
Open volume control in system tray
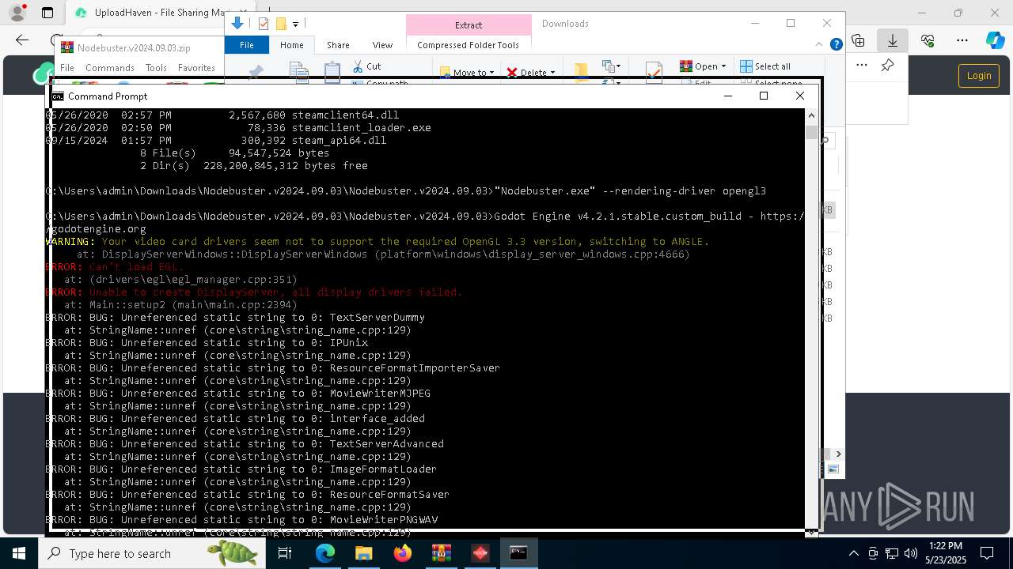911,553
